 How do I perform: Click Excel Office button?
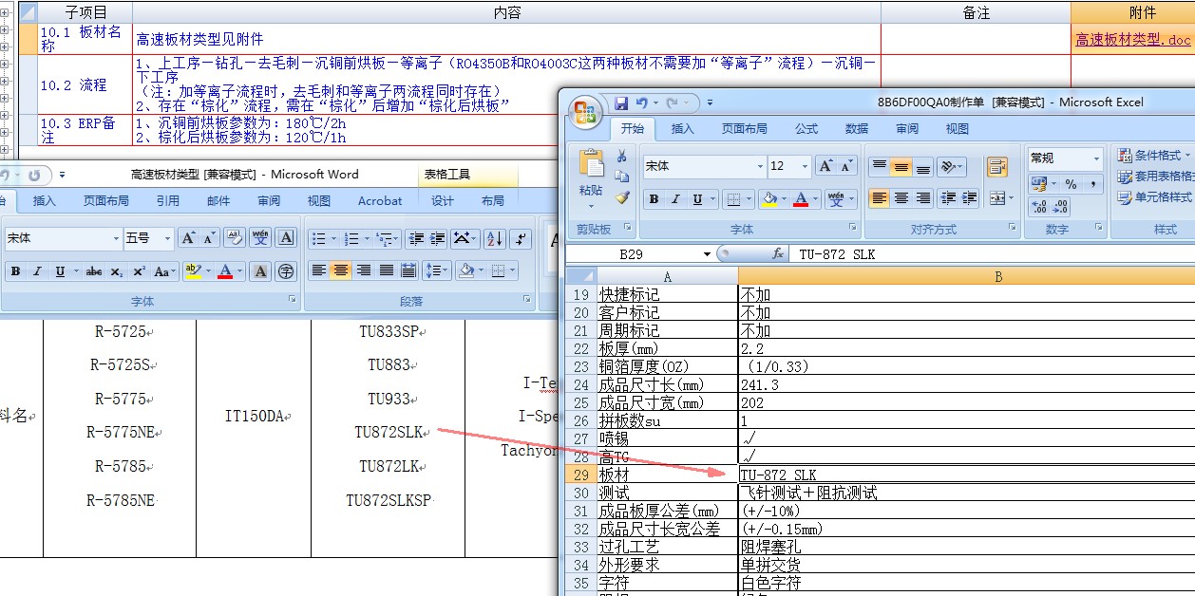[586, 111]
